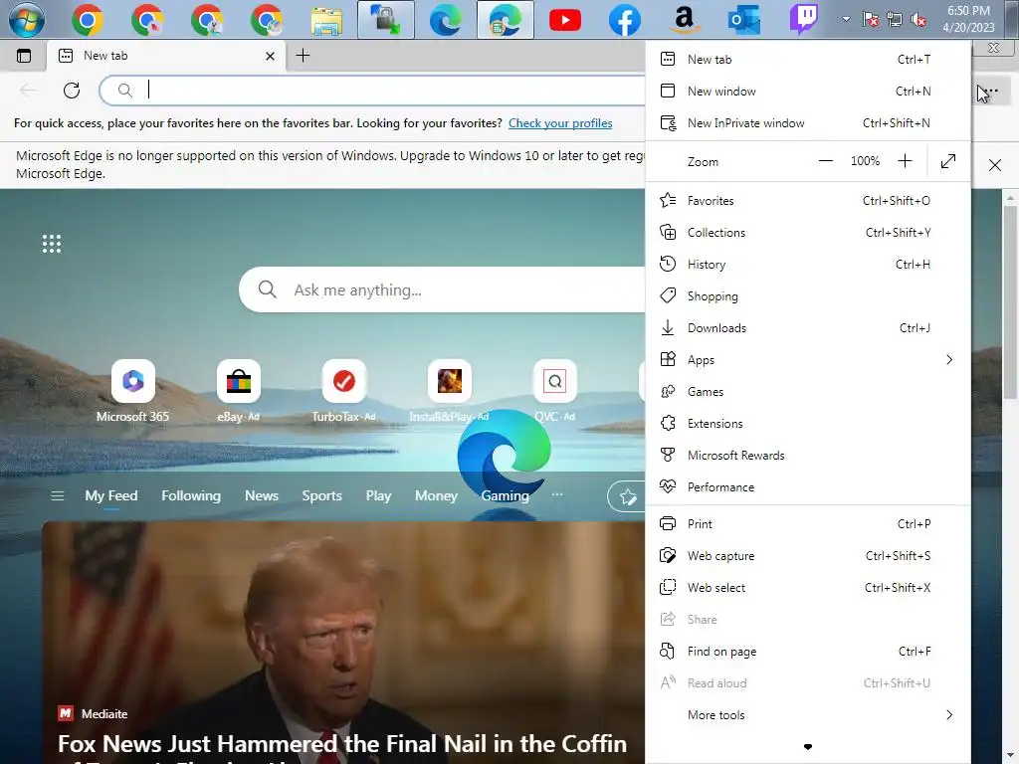The height and width of the screenshot is (764, 1019).
Task: Decrease zoom with the minus button
Action: pyautogui.click(x=825, y=161)
